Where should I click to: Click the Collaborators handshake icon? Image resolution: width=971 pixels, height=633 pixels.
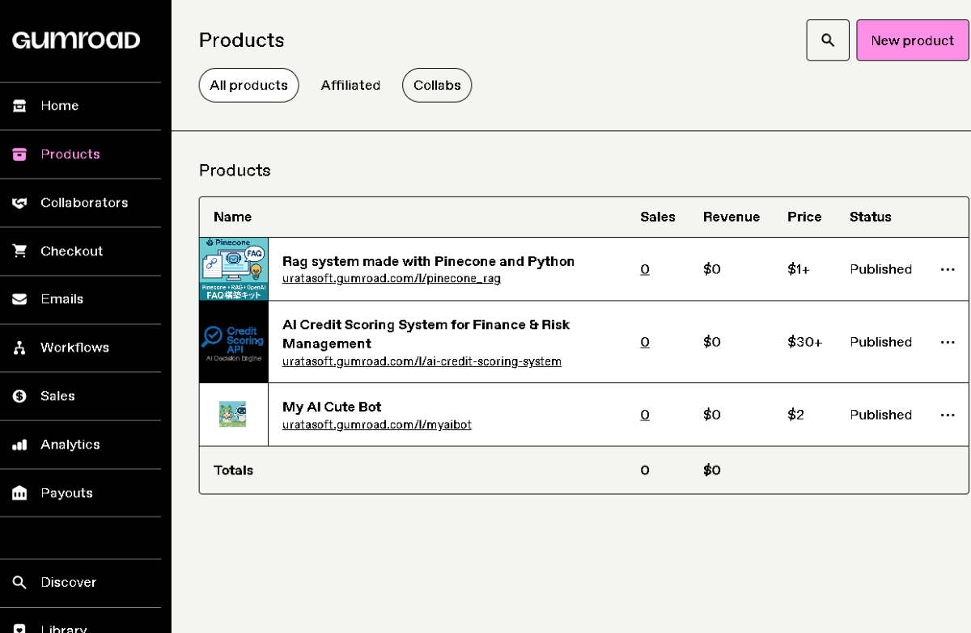20,203
